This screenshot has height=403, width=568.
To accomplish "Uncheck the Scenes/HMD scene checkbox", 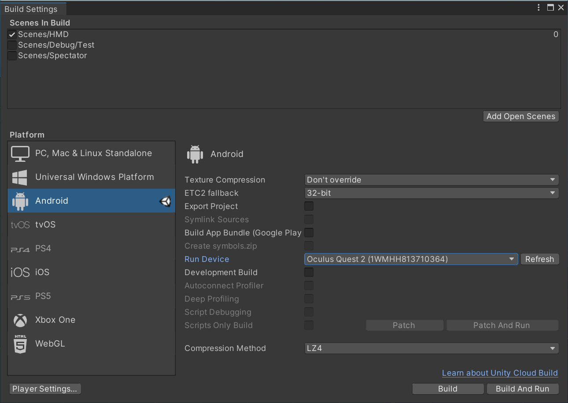I will pyautogui.click(x=12, y=34).
